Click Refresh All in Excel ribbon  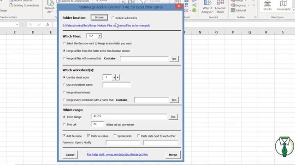[50, 7]
